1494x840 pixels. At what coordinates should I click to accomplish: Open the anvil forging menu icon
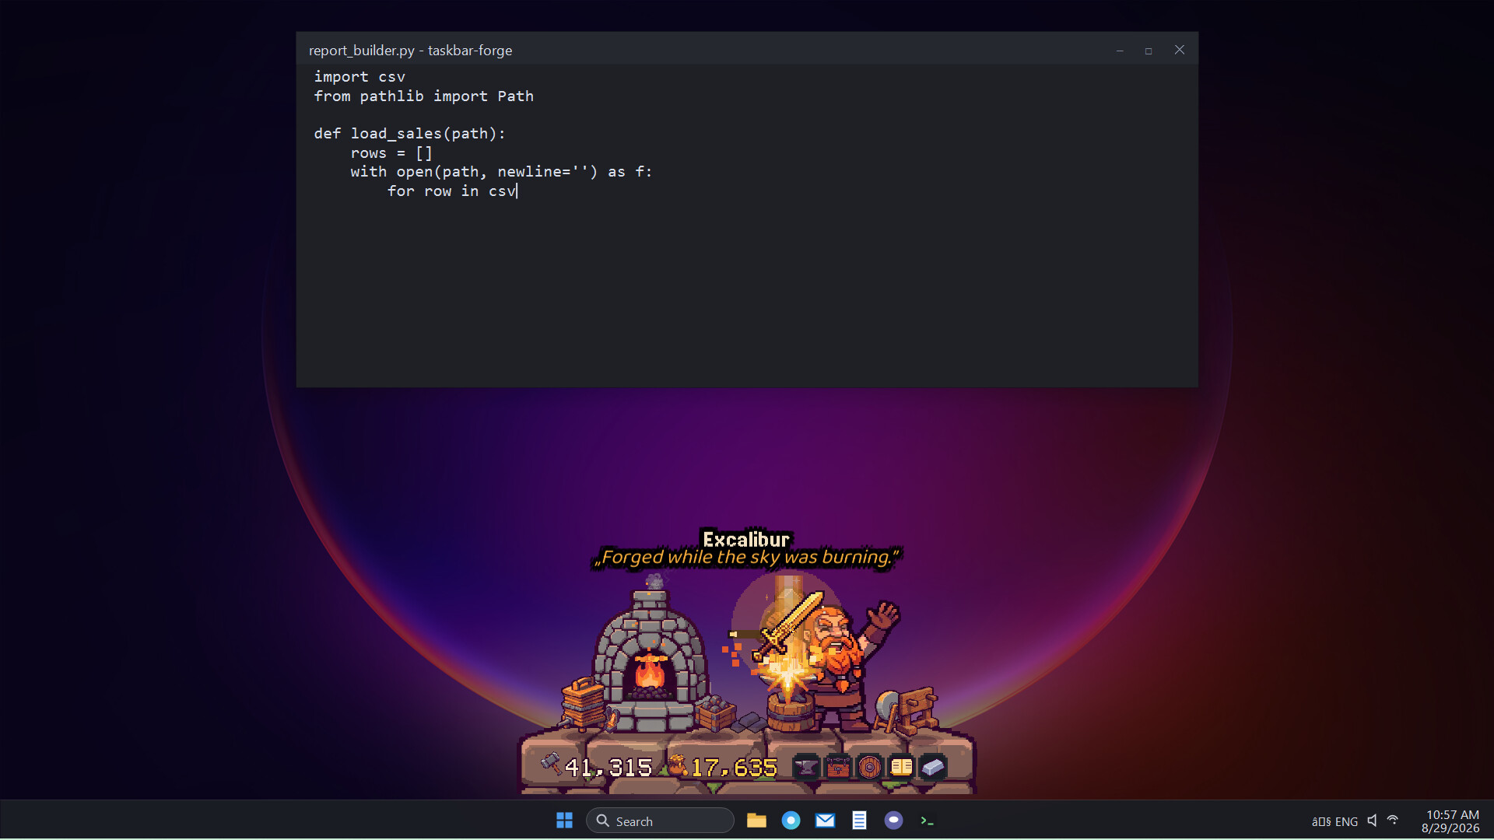[x=805, y=768]
